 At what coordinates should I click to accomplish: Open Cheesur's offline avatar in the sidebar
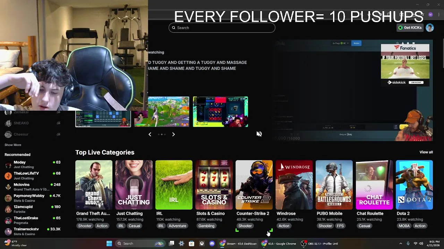pyautogui.click(x=8, y=134)
